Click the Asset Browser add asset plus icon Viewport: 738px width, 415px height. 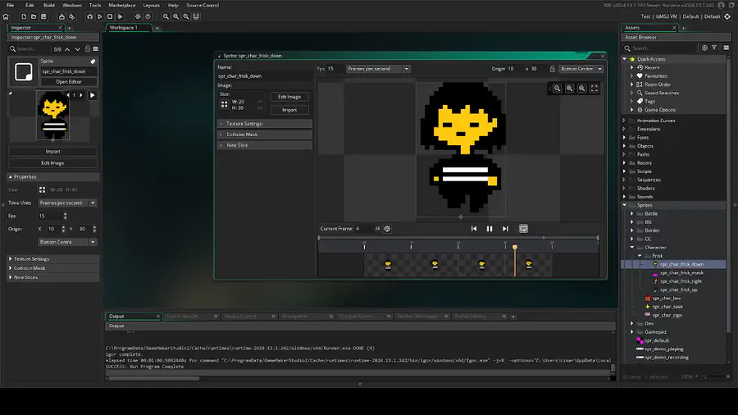(x=704, y=48)
